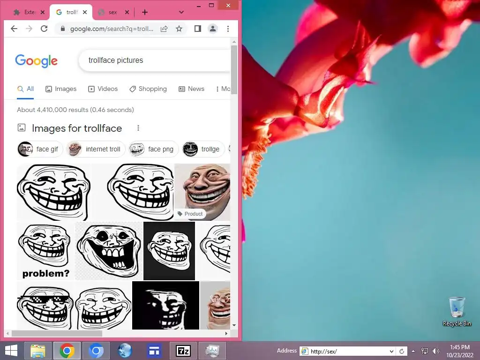The height and width of the screenshot is (360, 480).
Task: Show hidden system tray icons
Action: (x=413, y=351)
